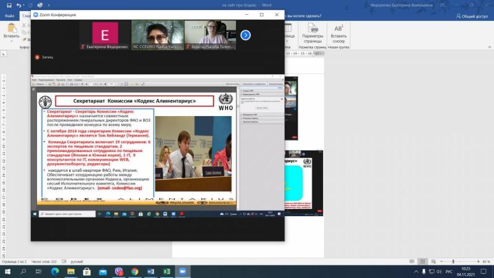The image size is (494, 278).
Task: Open Параметры страницы page setup button
Action: click(x=313, y=37)
